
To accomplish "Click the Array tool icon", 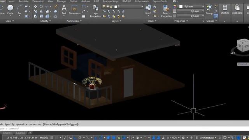I will [x=47, y=16].
